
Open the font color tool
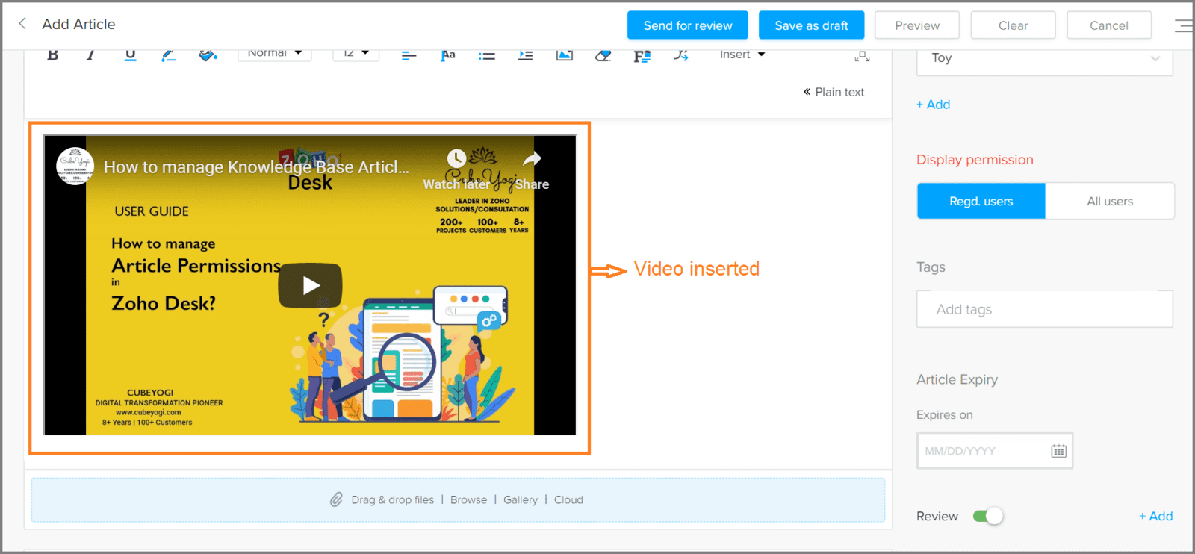click(x=169, y=55)
